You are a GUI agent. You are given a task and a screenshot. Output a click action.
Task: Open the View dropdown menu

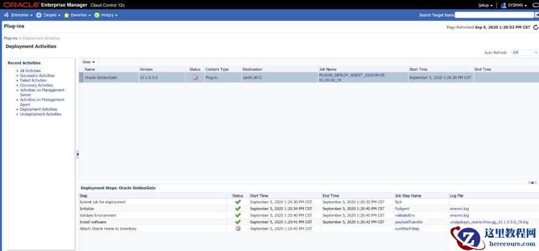[89, 62]
